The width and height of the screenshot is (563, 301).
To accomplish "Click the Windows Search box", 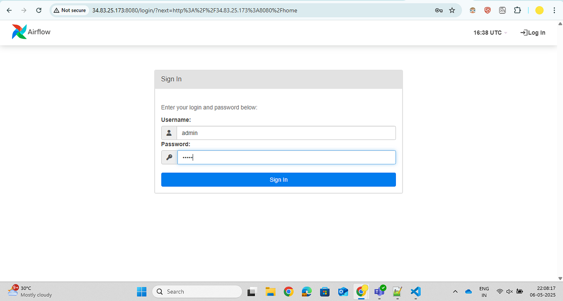I will click(x=197, y=291).
